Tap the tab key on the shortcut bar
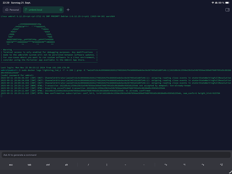The height and width of the screenshot is (174, 232). point(29,165)
